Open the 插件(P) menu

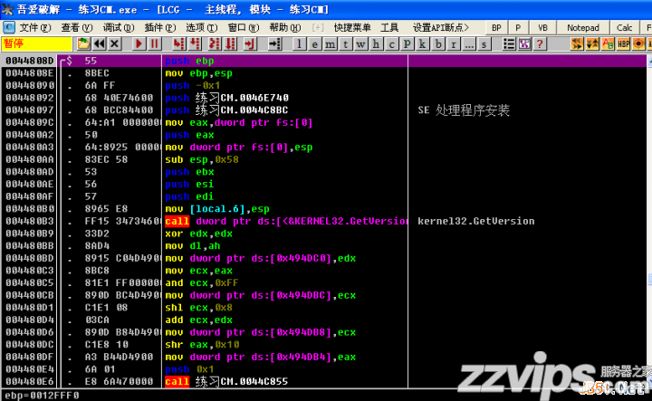pyautogui.click(x=160, y=27)
